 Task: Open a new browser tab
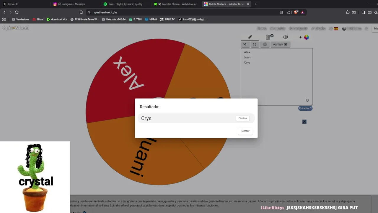[255, 4]
